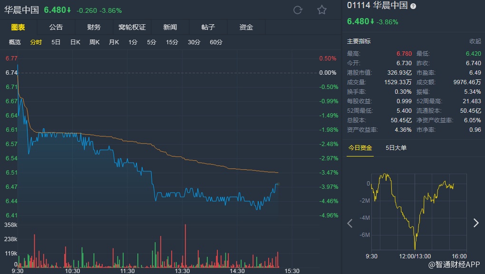Select the 概览 chart view

coord(15,42)
